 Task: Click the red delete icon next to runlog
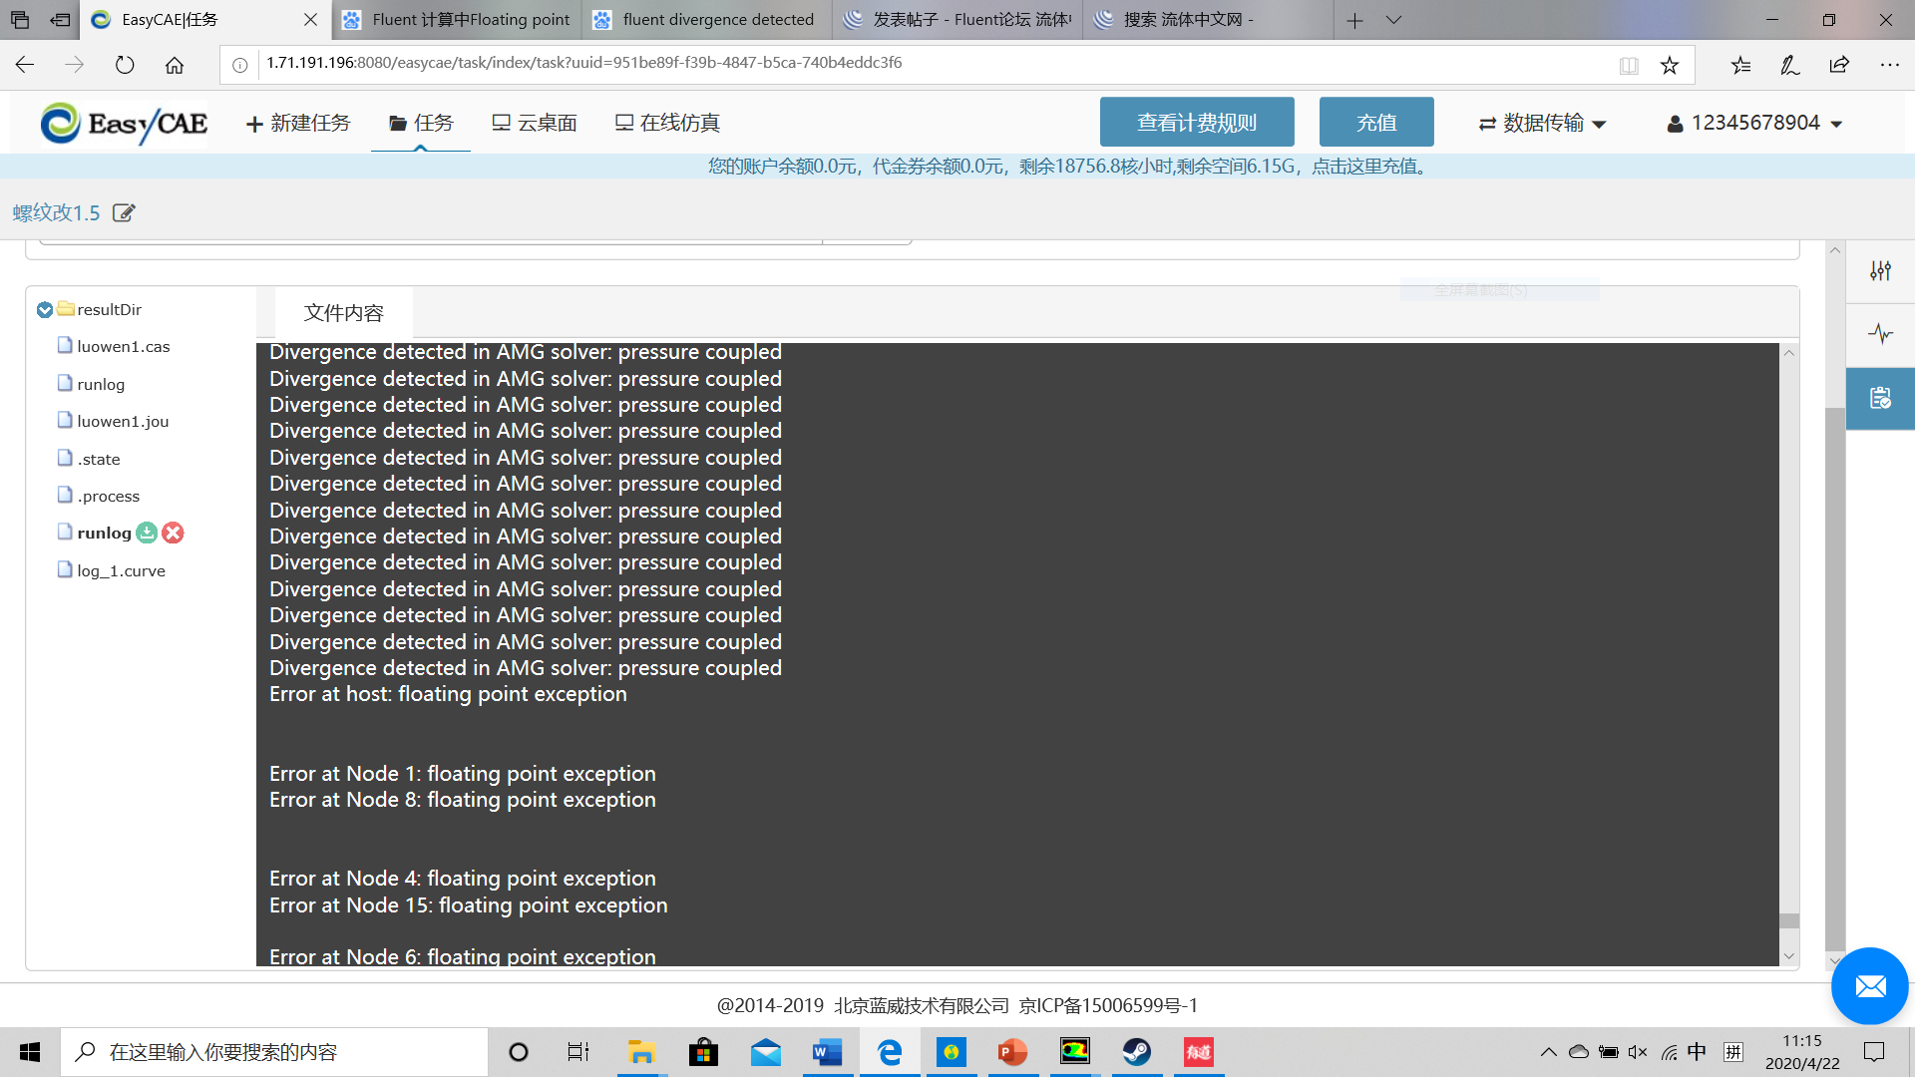coord(173,533)
